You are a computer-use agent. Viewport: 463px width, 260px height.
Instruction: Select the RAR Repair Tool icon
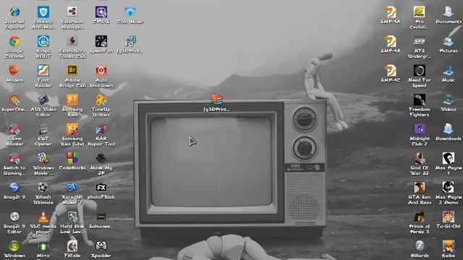pyautogui.click(x=101, y=129)
